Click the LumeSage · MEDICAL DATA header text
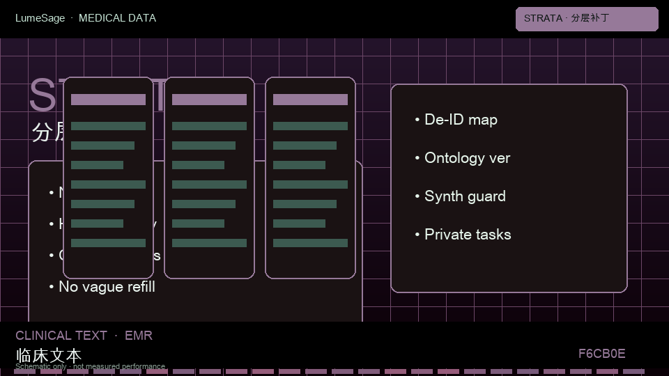The width and height of the screenshot is (669, 376). coord(86,18)
